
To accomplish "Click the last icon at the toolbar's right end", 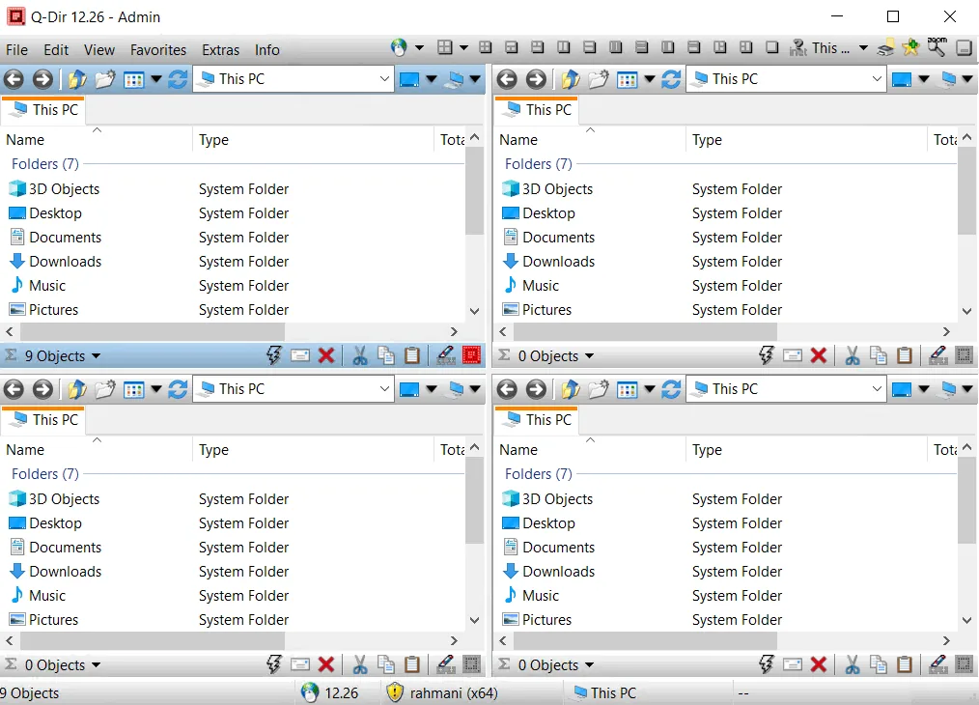I will (x=964, y=47).
